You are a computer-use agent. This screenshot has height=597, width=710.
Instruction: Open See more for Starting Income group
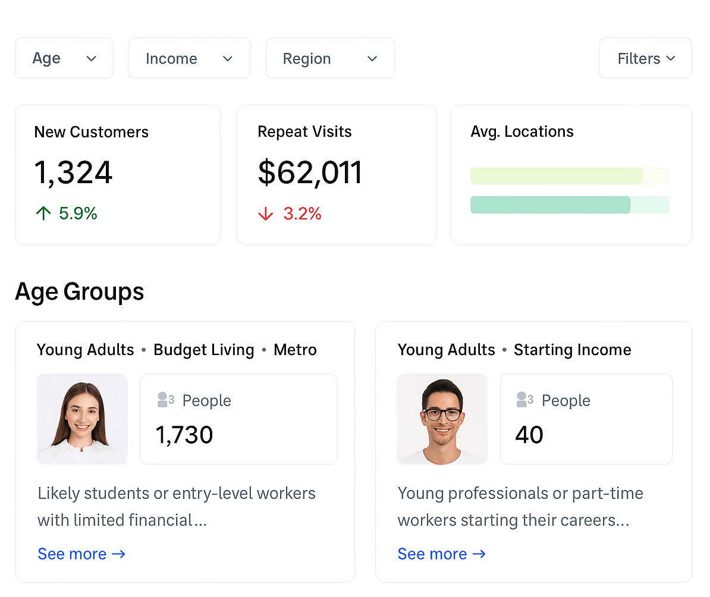point(441,554)
